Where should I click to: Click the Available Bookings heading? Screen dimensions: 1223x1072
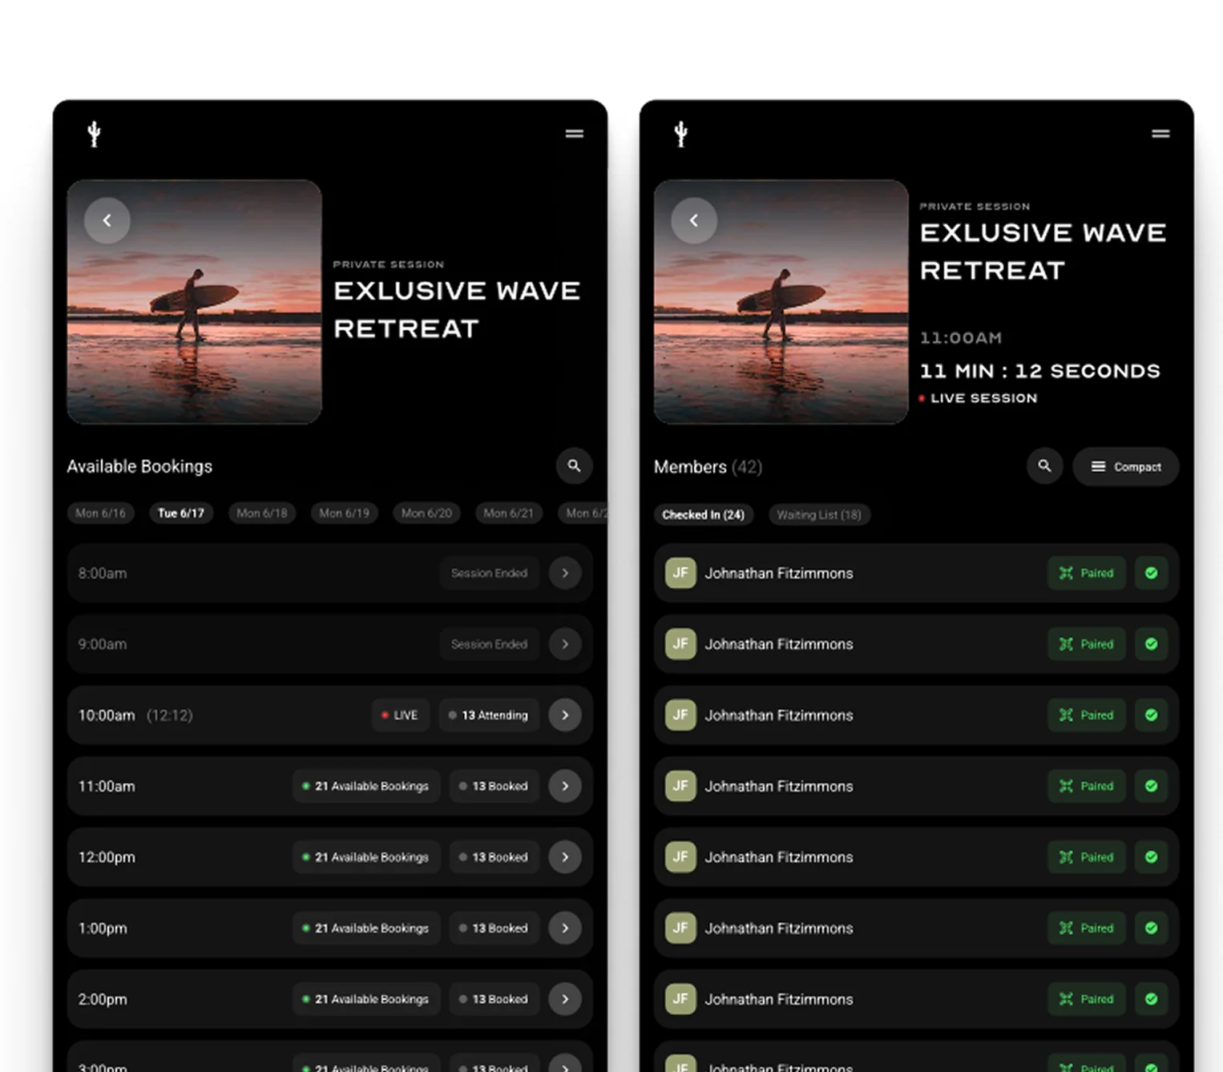coord(139,466)
